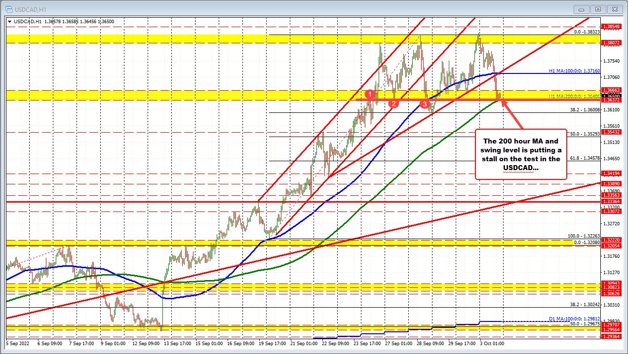Click the 21 Sep 01:00 time label

coord(305,344)
